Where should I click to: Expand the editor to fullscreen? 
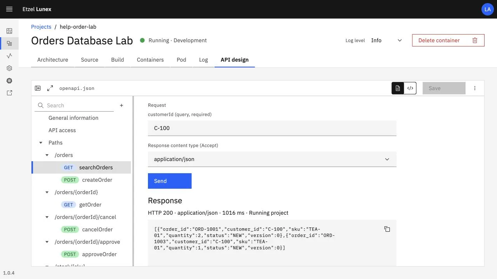(x=50, y=88)
